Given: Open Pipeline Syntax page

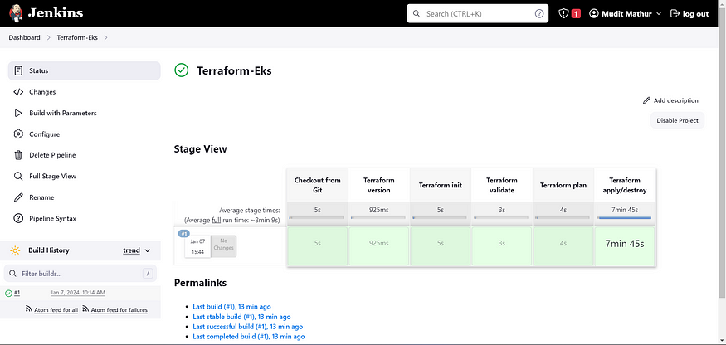Looking at the screenshot, I should 85,219.
